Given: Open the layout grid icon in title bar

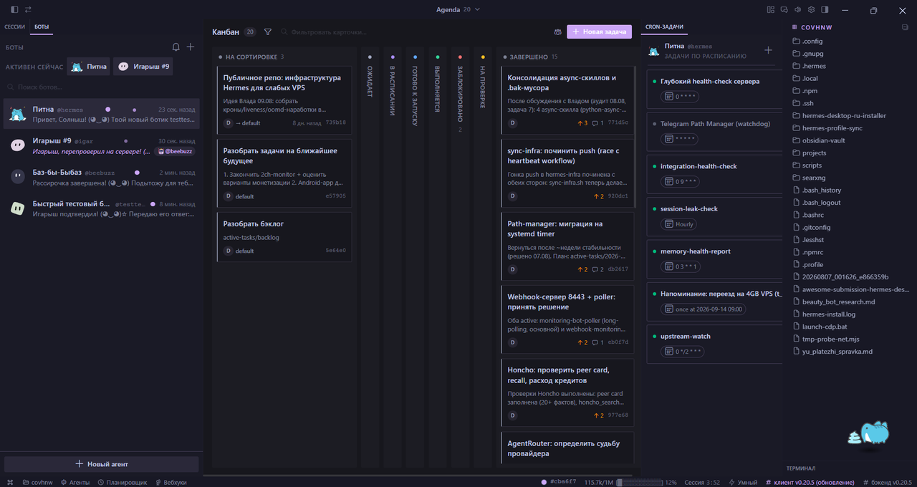Looking at the screenshot, I should pyautogui.click(x=771, y=10).
